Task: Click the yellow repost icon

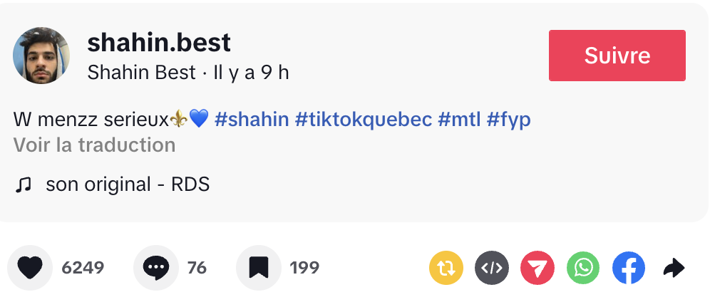Action: coord(446,268)
